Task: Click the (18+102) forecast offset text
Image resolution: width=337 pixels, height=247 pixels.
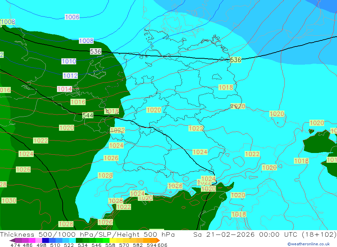Action: click(319, 234)
